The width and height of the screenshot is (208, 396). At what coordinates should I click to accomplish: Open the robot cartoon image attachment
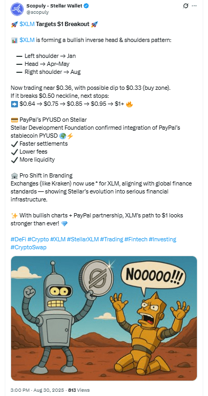tap(104, 318)
